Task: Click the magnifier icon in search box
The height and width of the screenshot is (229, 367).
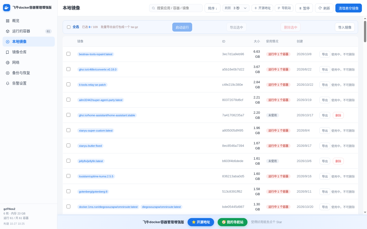Action: pos(153,8)
